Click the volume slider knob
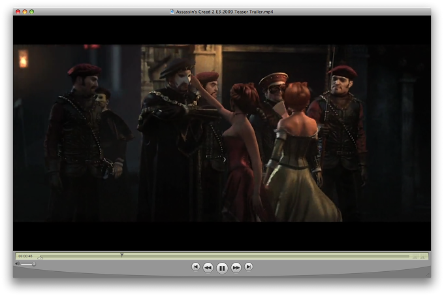Viewport: 444px width, 296px height. [x=34, y=264]
